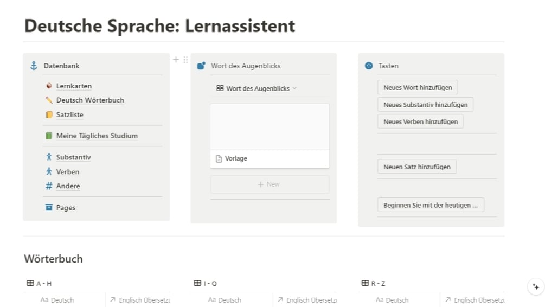The height and width of the screenshot is (307, 545).
Task: Switch to the I - Q table view
Action: click(x=206, y=283)
